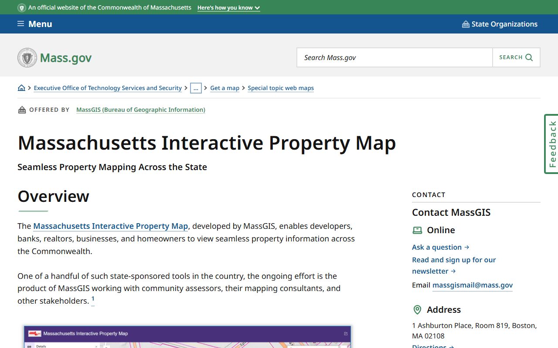Click the Ask a question link
The image size is (558, 348).
coord(440,247)
